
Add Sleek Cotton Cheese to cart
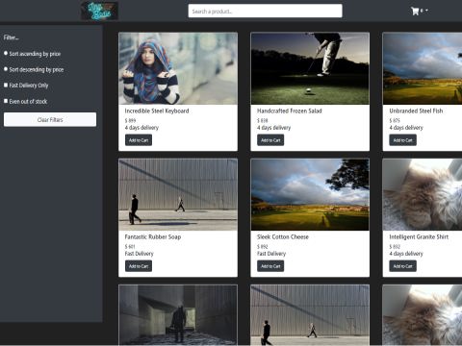coord(270,266)
